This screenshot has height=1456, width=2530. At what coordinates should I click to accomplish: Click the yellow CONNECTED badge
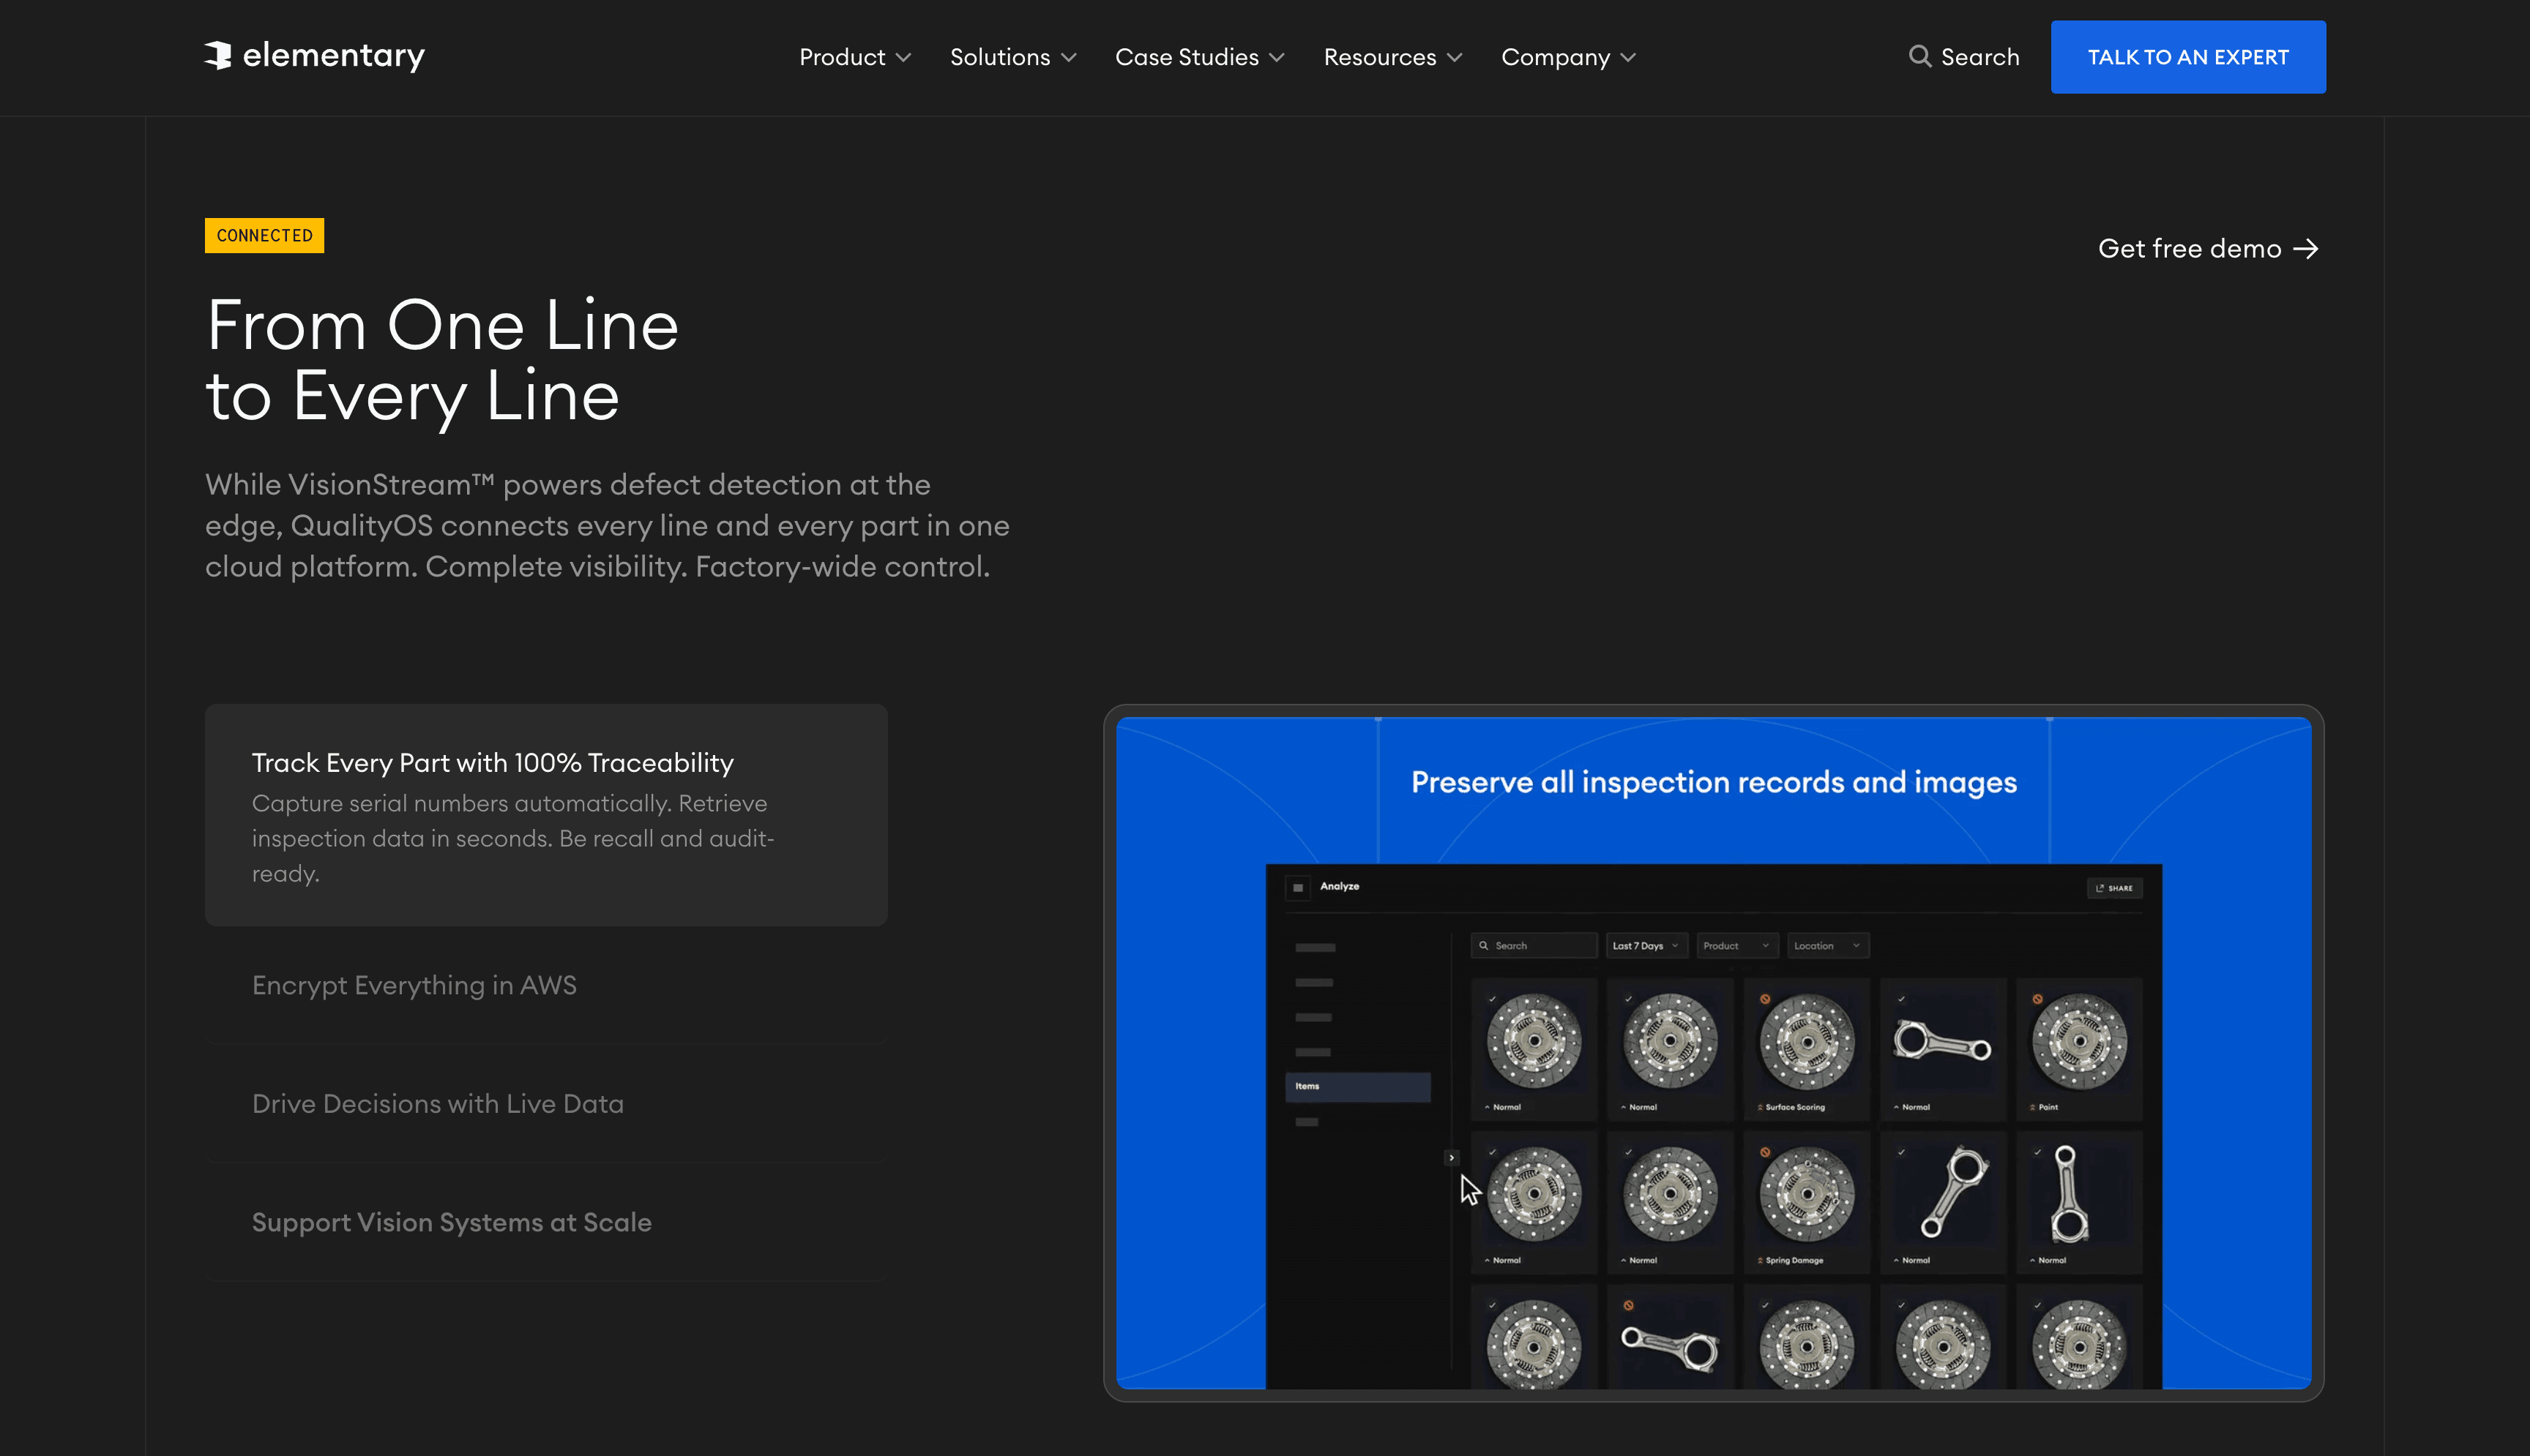pos(264,236)
